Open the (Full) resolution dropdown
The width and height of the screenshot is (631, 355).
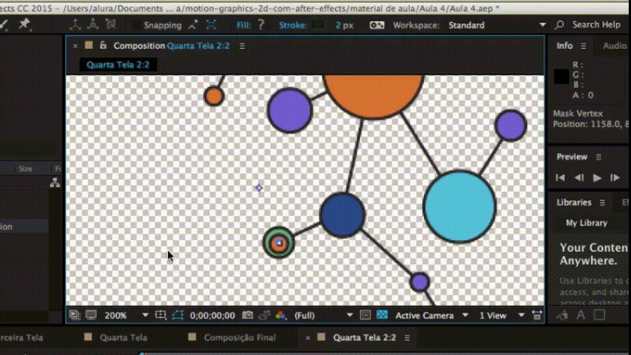[x=323, y=315]
